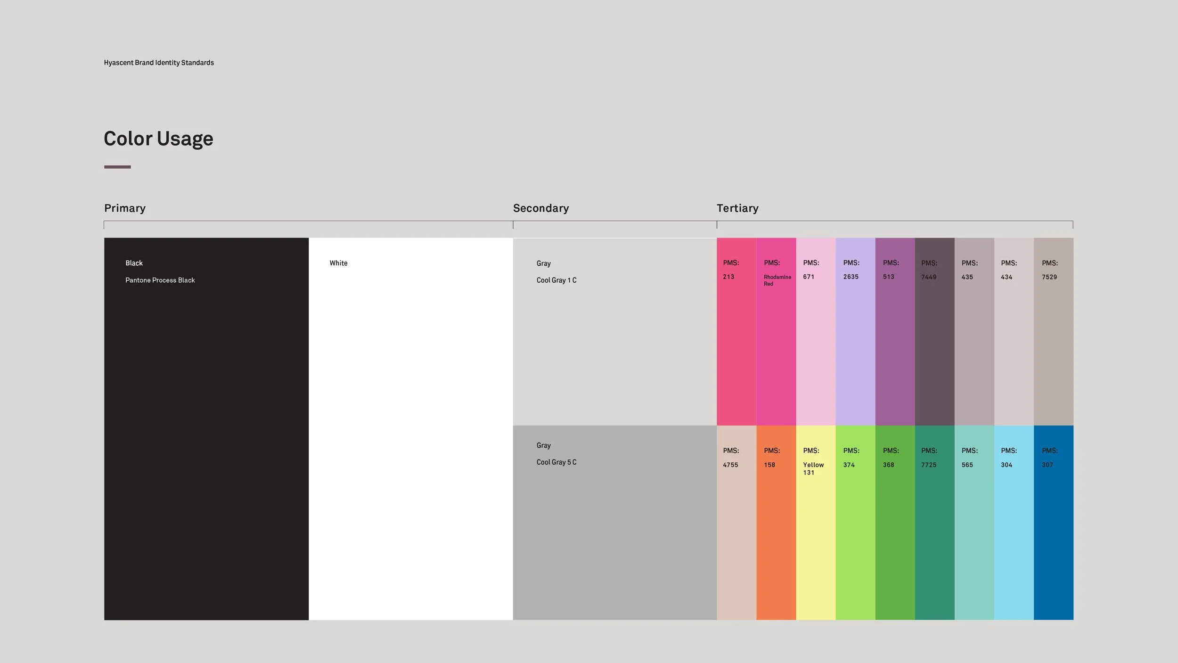
Task: Click the Primary section label
Action: [125, 208]
